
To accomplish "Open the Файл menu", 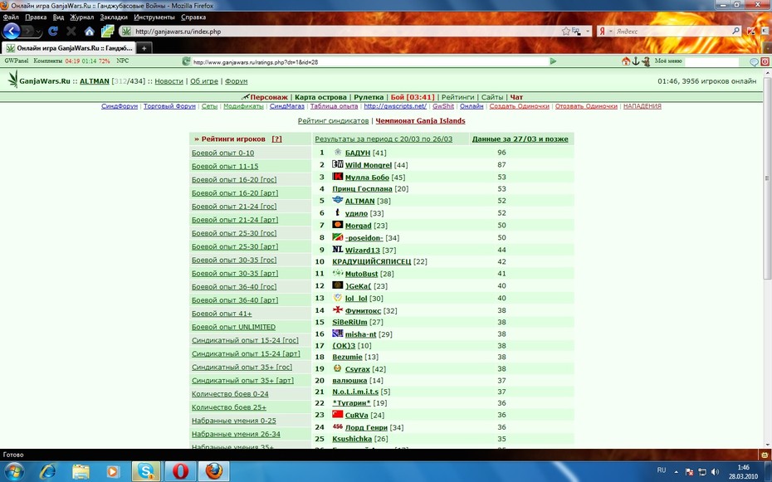I will point(11,17).
